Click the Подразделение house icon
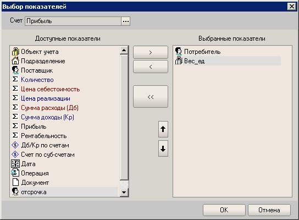Image resolution: width=299 pixels, height=220 pixels. [15, 61]
